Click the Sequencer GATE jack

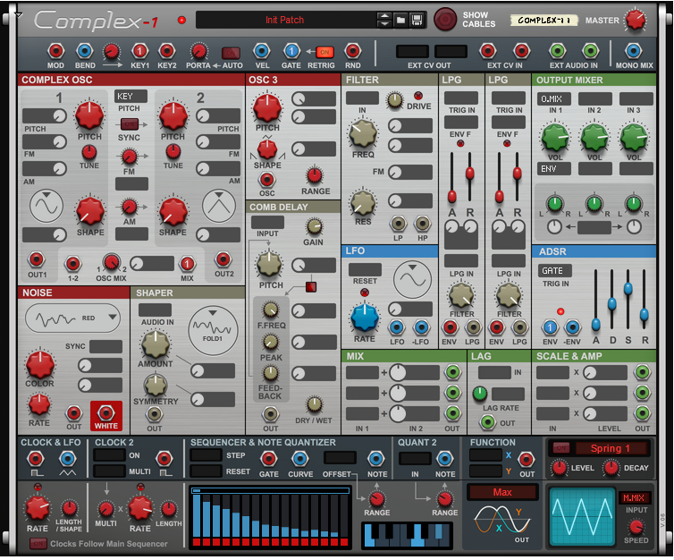click(x=268, y=459)
